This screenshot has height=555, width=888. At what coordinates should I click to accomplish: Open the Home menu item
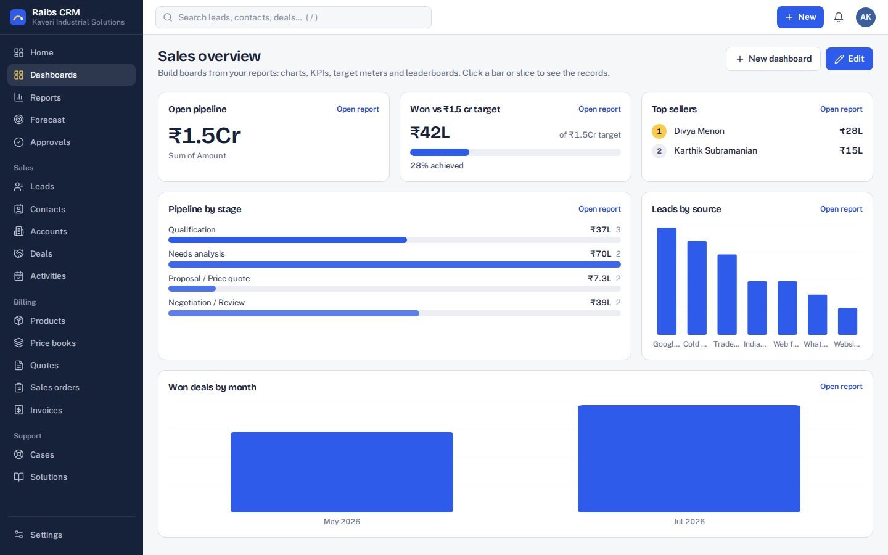click(72, 52)
